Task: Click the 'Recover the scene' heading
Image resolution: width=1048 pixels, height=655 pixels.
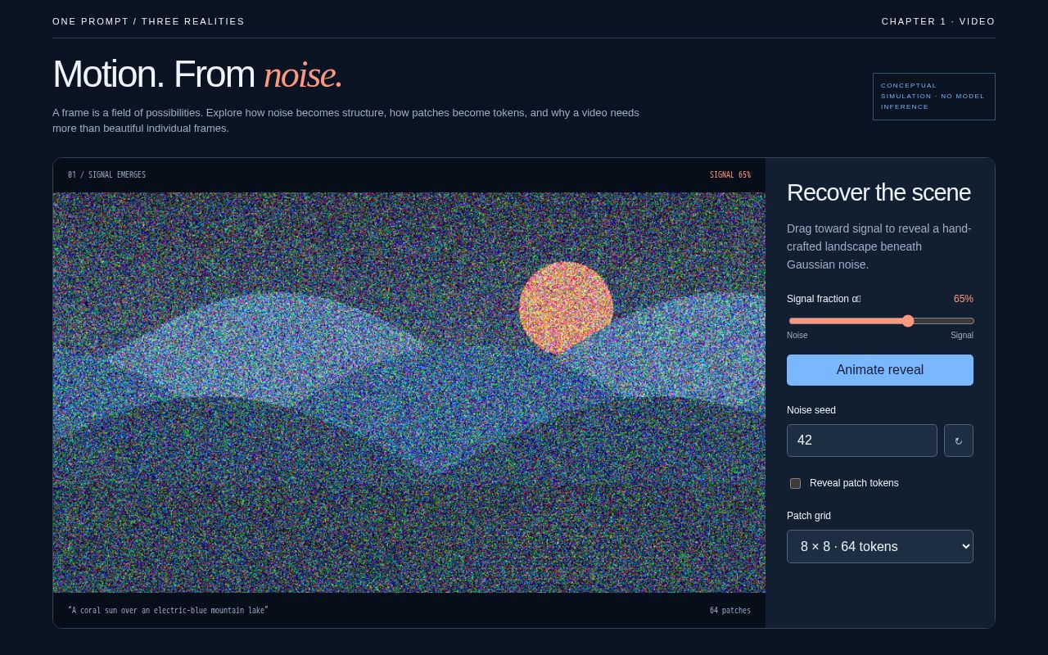Action: pos(879,192)
